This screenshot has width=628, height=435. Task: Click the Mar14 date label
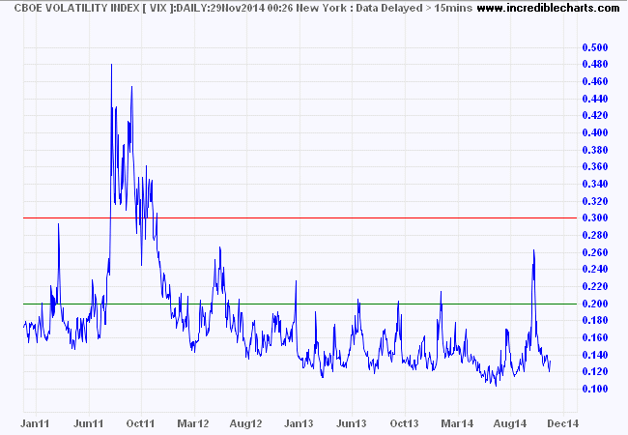(457, 423)
